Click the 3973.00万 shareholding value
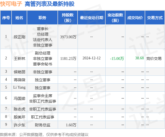The height and width of the screenshot is (137, 165). click(x=68, y=37)
